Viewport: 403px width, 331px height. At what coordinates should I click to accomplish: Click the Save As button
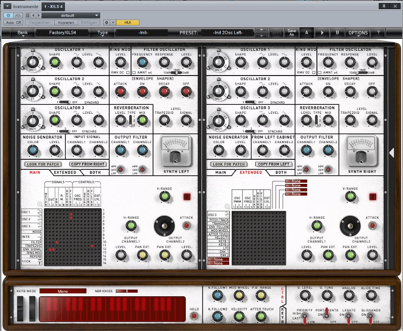(292, 33)
